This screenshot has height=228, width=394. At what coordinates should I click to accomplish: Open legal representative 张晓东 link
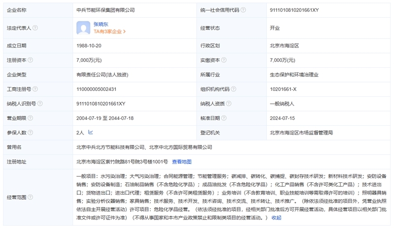tap(101, 24)
